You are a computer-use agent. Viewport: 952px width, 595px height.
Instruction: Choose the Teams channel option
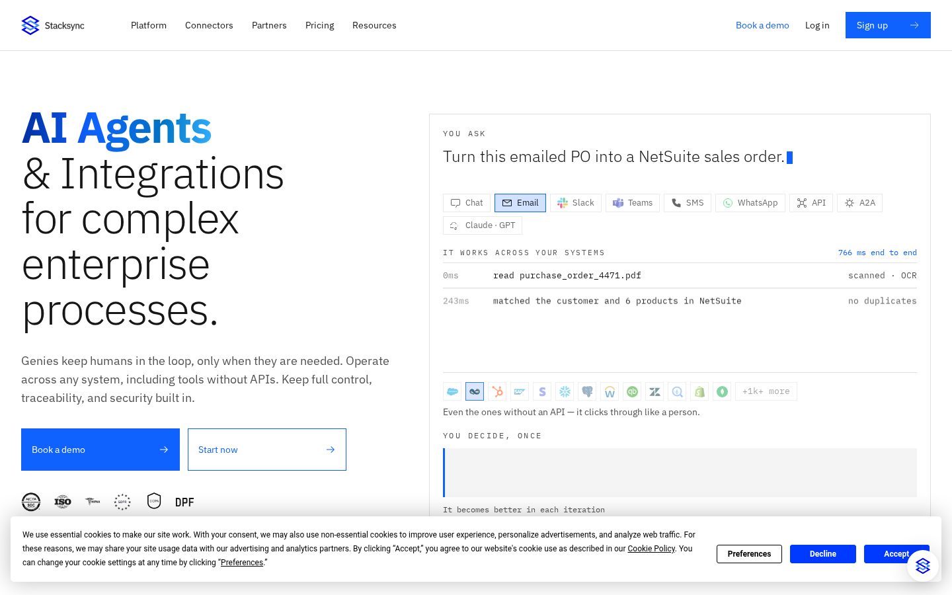(x=633, y=203)
